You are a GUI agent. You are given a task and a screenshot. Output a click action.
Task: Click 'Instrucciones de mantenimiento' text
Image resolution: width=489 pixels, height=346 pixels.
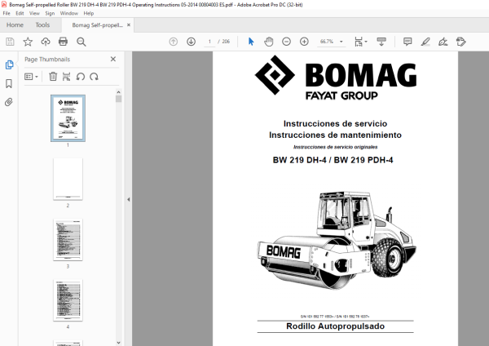tap(335, 135)
